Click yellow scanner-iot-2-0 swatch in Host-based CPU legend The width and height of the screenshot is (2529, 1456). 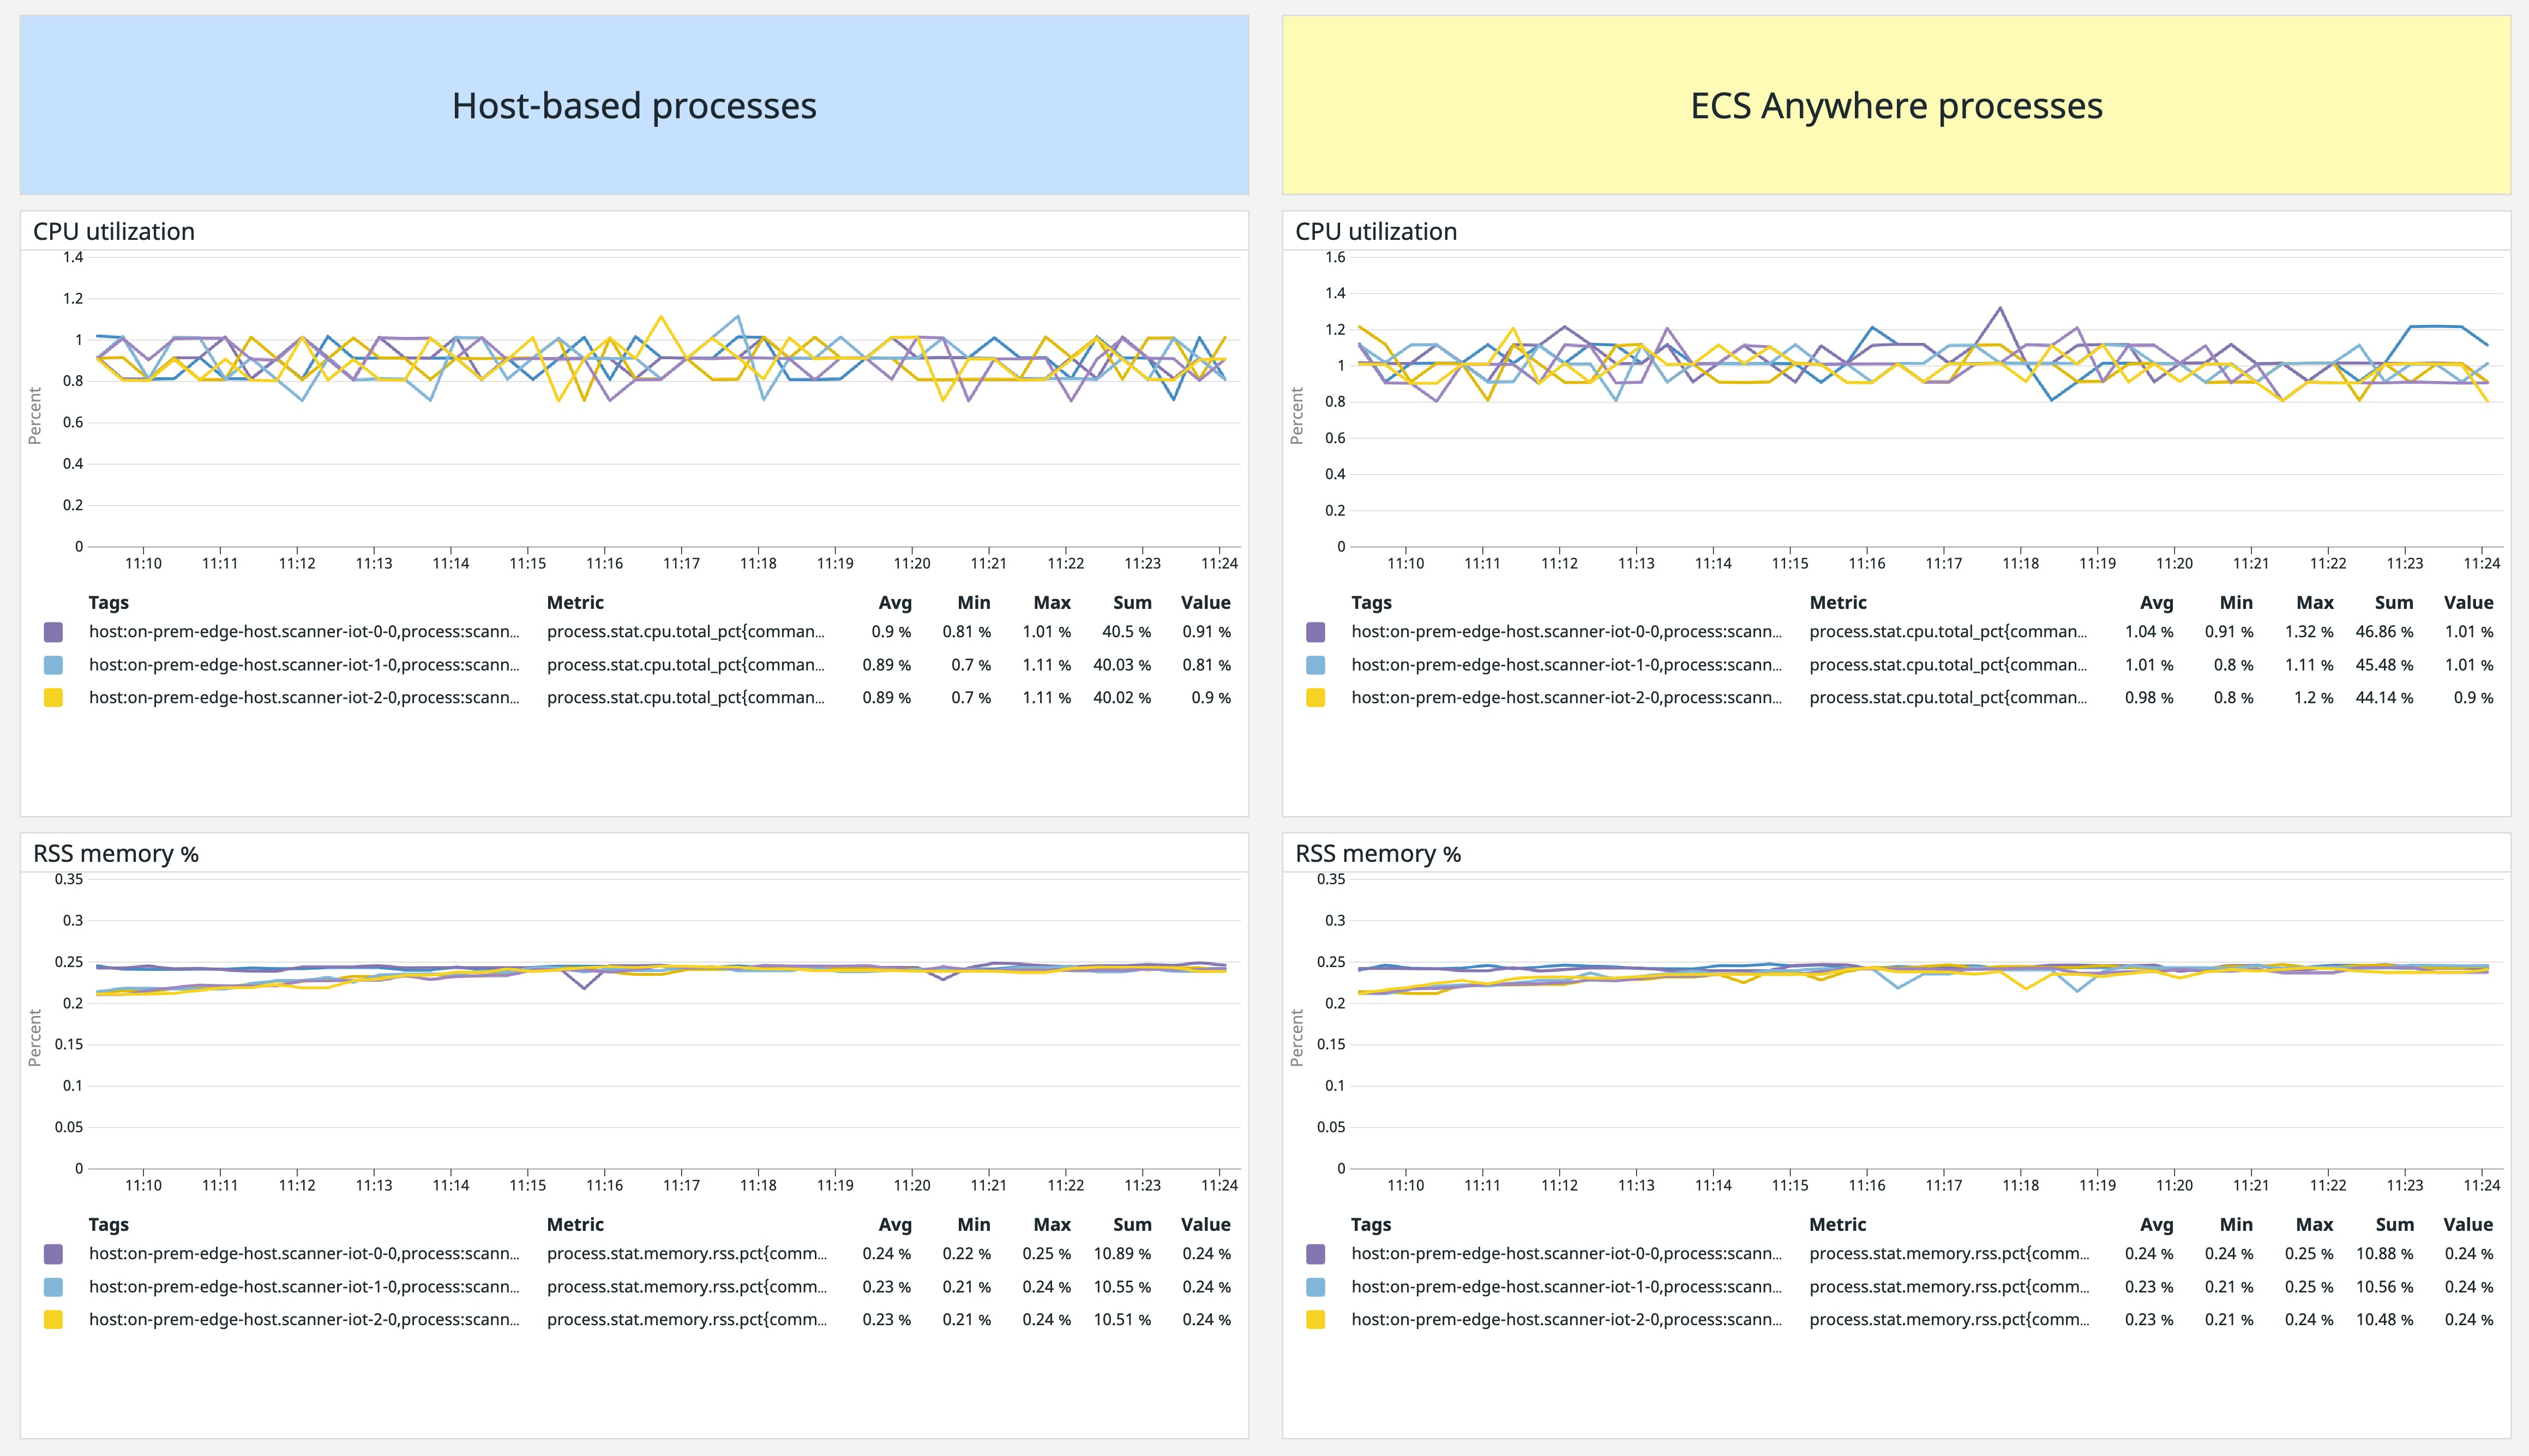coord(53,698)
